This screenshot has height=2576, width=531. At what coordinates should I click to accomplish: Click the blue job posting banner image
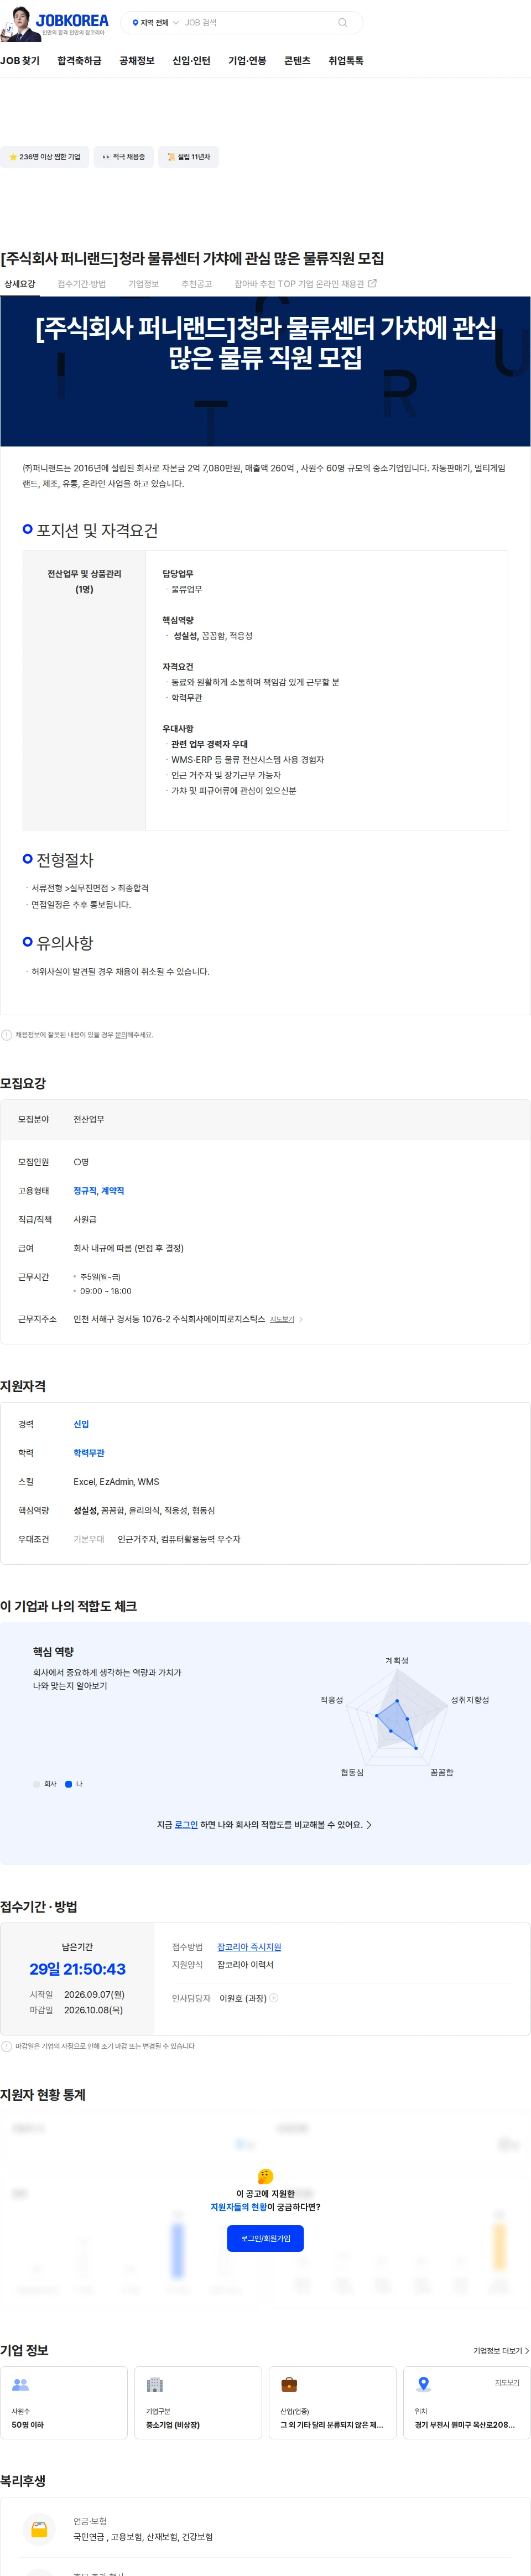click(265, 371)
